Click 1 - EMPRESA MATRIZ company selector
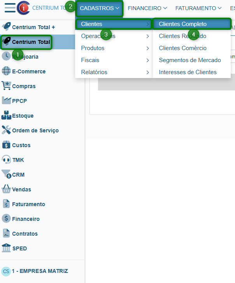The height and width of the screenshot is (283, 235). [40, 271]
